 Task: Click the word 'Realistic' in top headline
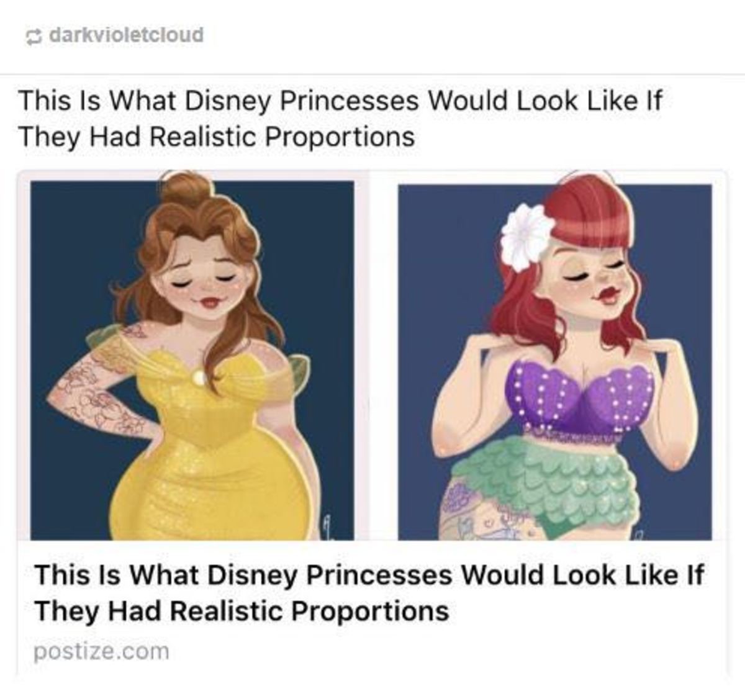[x=204, y=137]
